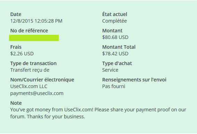Click the green redacted reference bar
This screenshot has width=197, height=134.
point(34,38)
